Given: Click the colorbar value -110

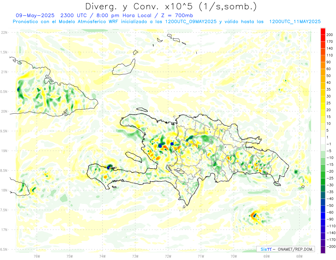Looking at the screenshot, I should click(331, 226).
